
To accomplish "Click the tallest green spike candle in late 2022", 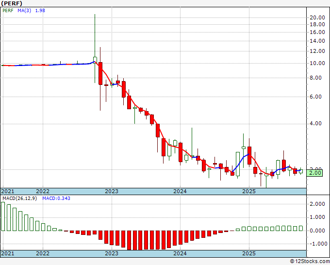I will pyautogui.click(x=95, y=49).
